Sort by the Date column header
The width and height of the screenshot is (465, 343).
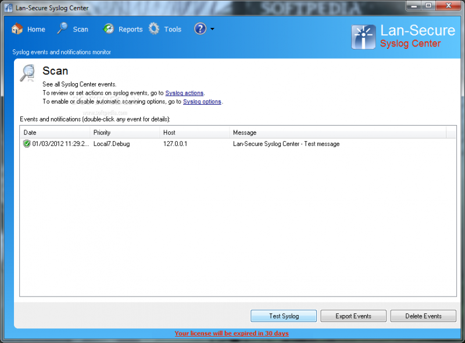click(x=55, y=133)
